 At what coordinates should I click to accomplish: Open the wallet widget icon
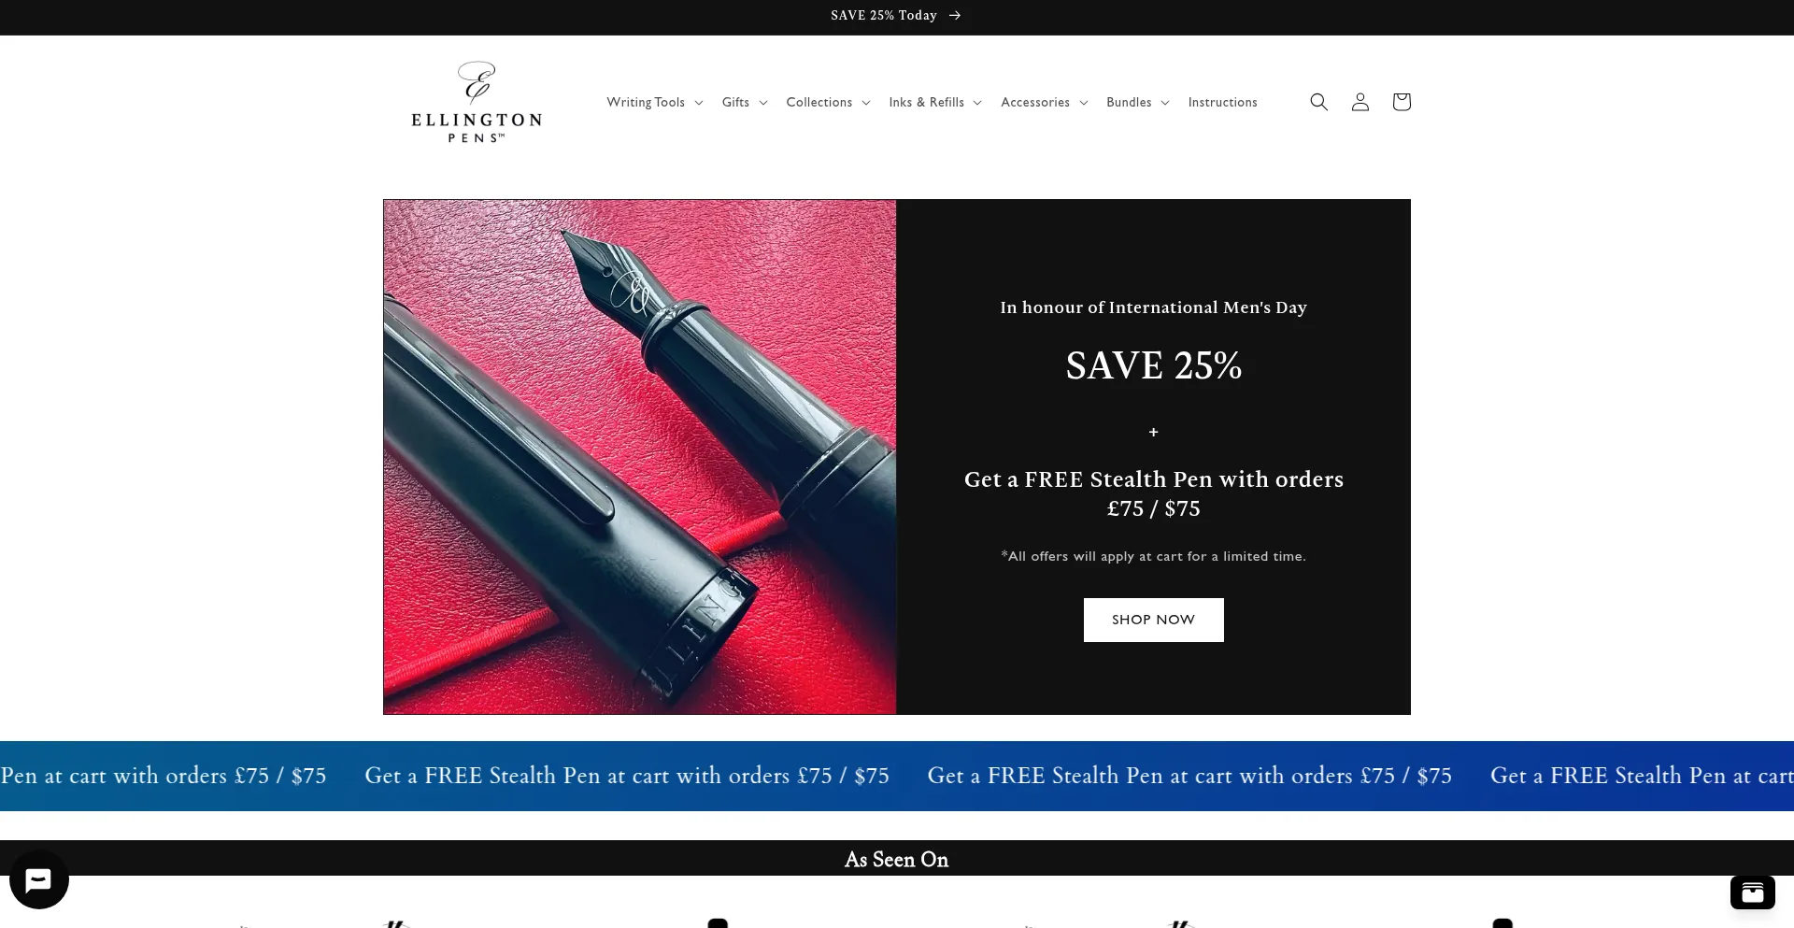[x=1752, y=892]
